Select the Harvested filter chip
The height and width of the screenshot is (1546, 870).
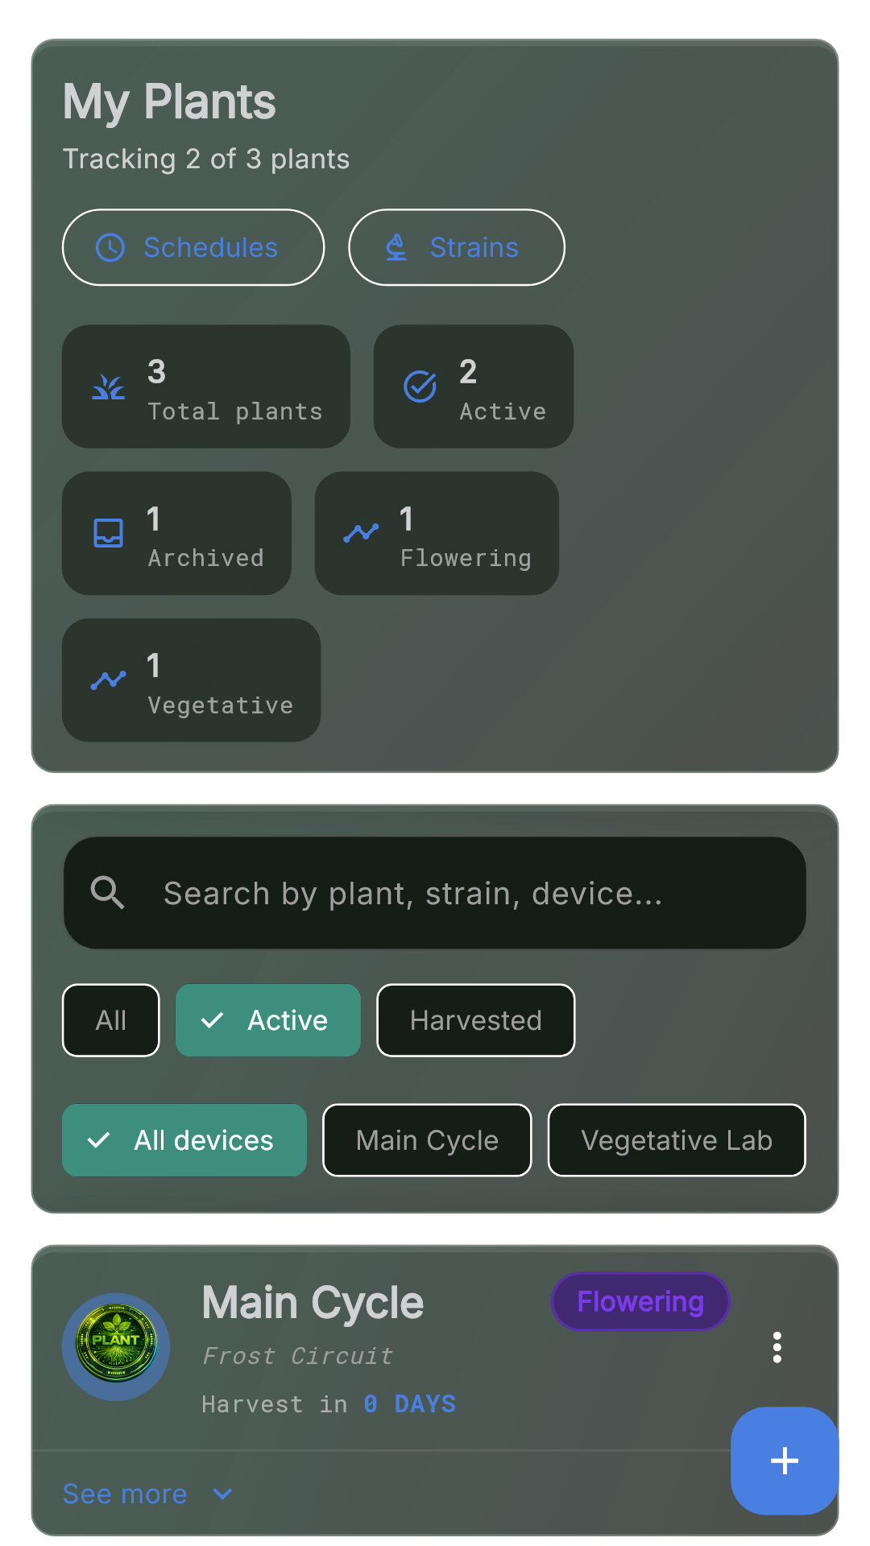point(476,1020)
